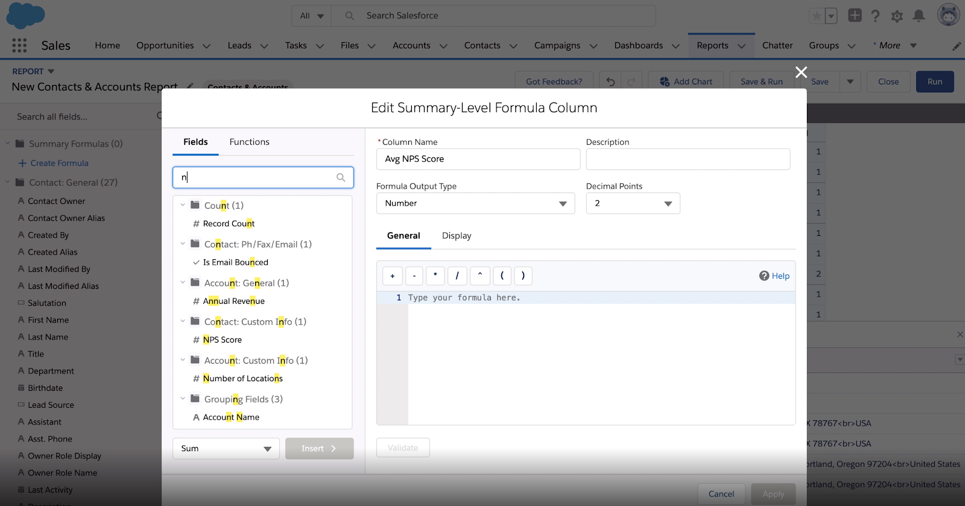The image size is (965, 506).
Task: Open the Save options dropdown arrow
Action: coord(850,81)
